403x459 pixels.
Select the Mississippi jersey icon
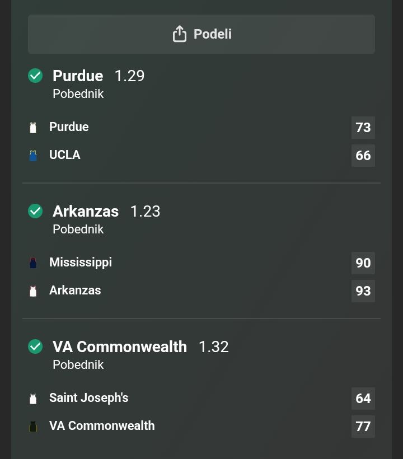click(x=33, y=263)
